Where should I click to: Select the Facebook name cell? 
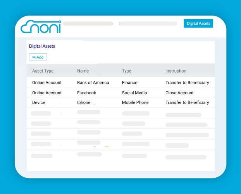tap(86, 93)
